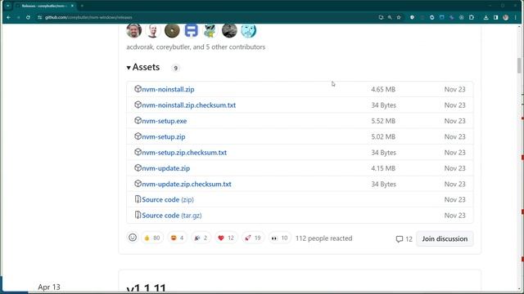The width and height of the screenshot is (524, 294).
Task: Click the github.com address bar URL
Action: point(88,17)
